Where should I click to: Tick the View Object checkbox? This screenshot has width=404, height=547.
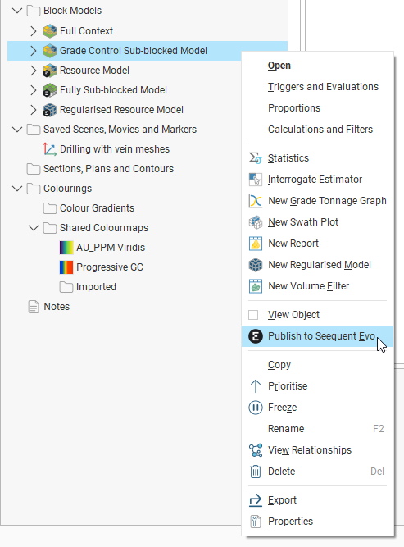coord(253,315)
